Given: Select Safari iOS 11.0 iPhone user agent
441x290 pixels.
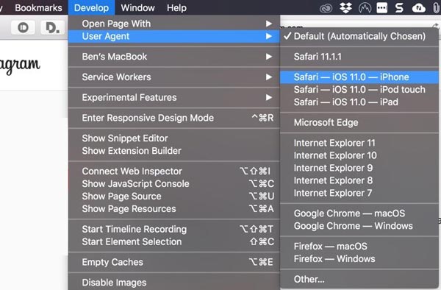Looking at the screenshot, I should coord(359,77).
